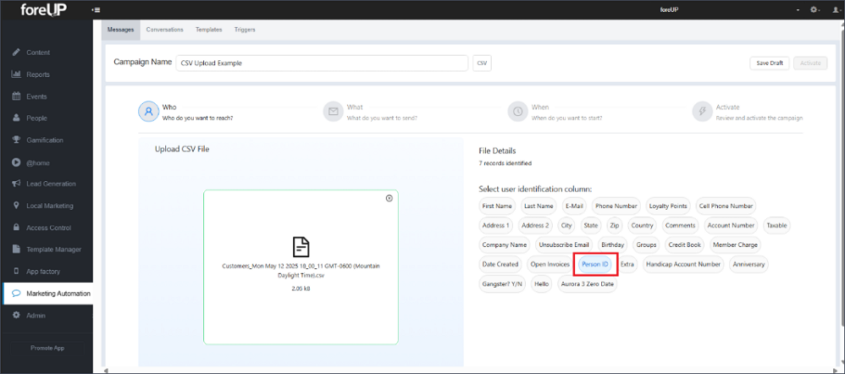The width and height of the screenshot is (845, 374).
Task: Click the uploaded CSV document file icon
Action: pos(301,247)
